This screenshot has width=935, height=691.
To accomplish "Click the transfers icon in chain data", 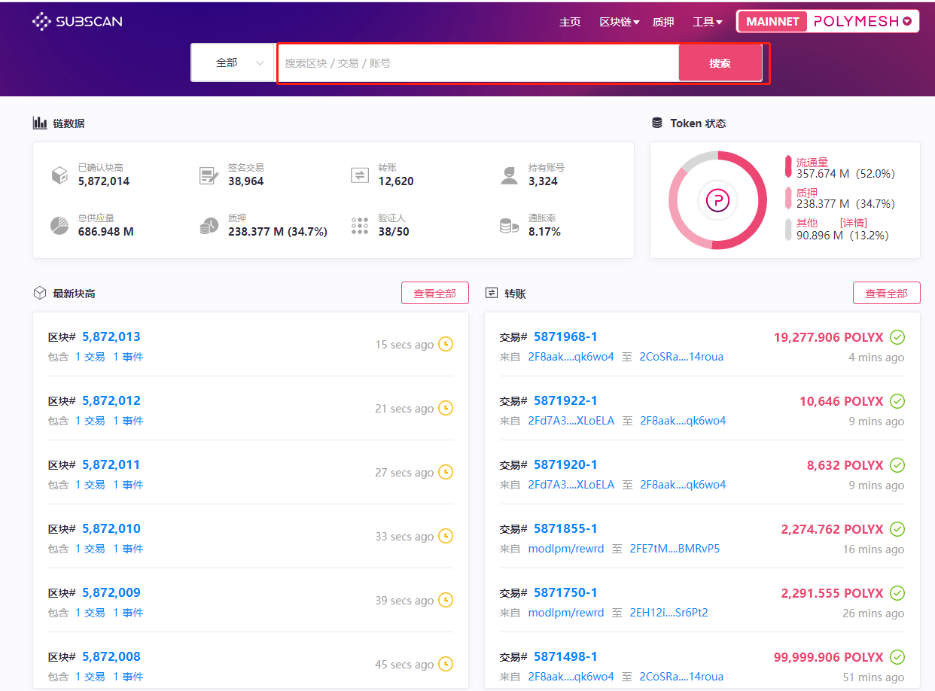I will 360,175.
